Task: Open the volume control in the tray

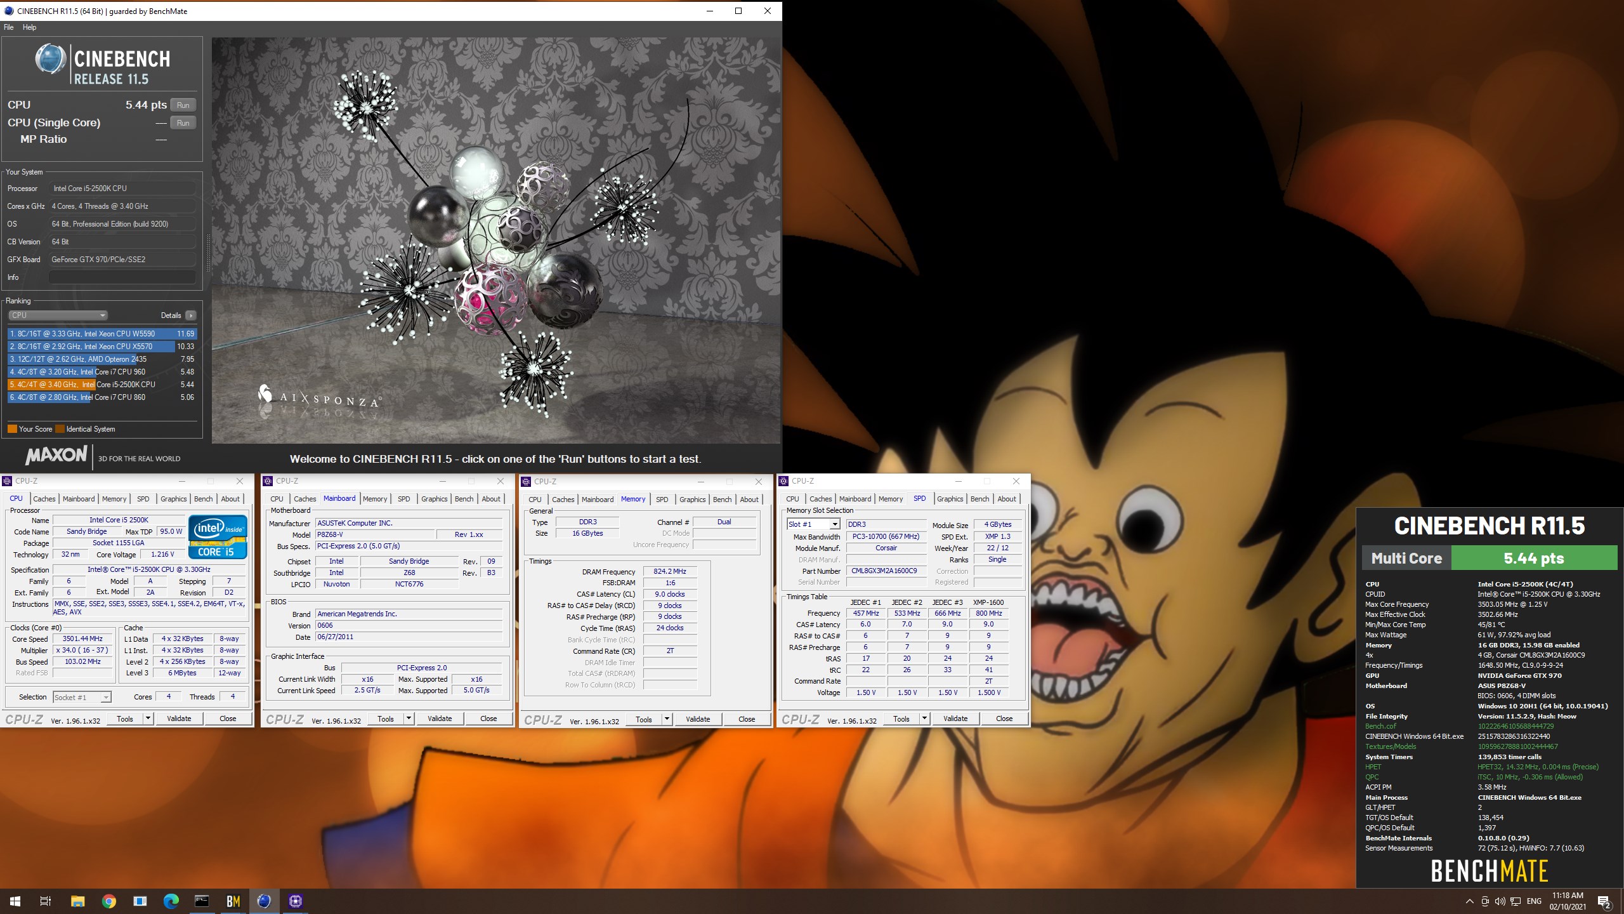Action: 1500,901
